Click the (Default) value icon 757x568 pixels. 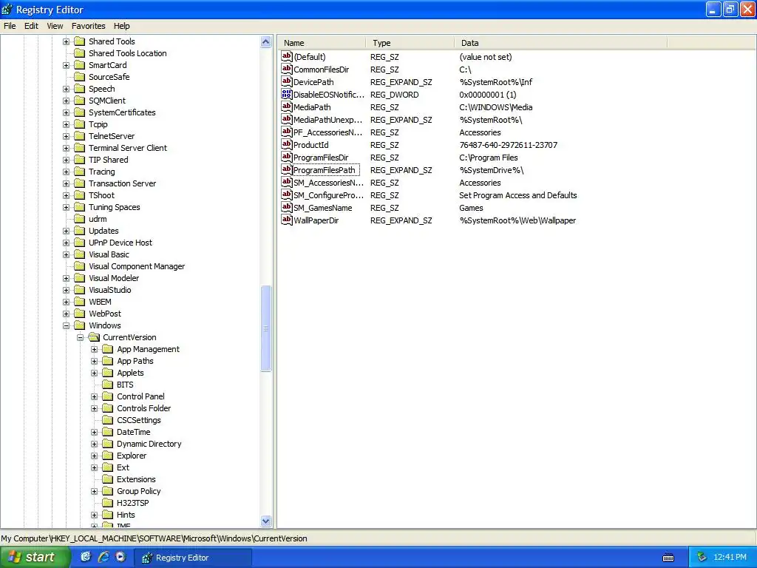pos(287,56)
